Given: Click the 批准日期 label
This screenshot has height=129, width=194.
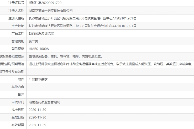Looking at the screenshot, I should 18,110.
